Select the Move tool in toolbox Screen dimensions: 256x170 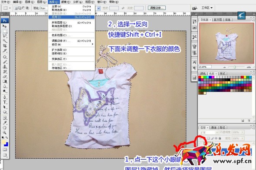coord(5,26)
